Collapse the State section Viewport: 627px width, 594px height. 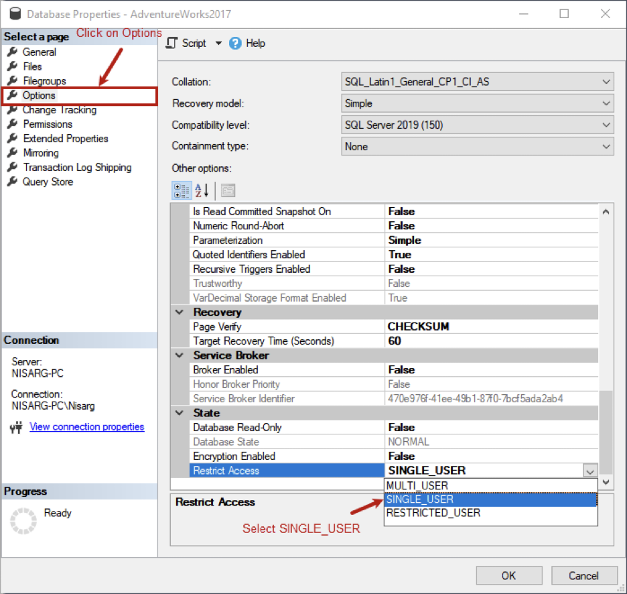tap(179, 413)
